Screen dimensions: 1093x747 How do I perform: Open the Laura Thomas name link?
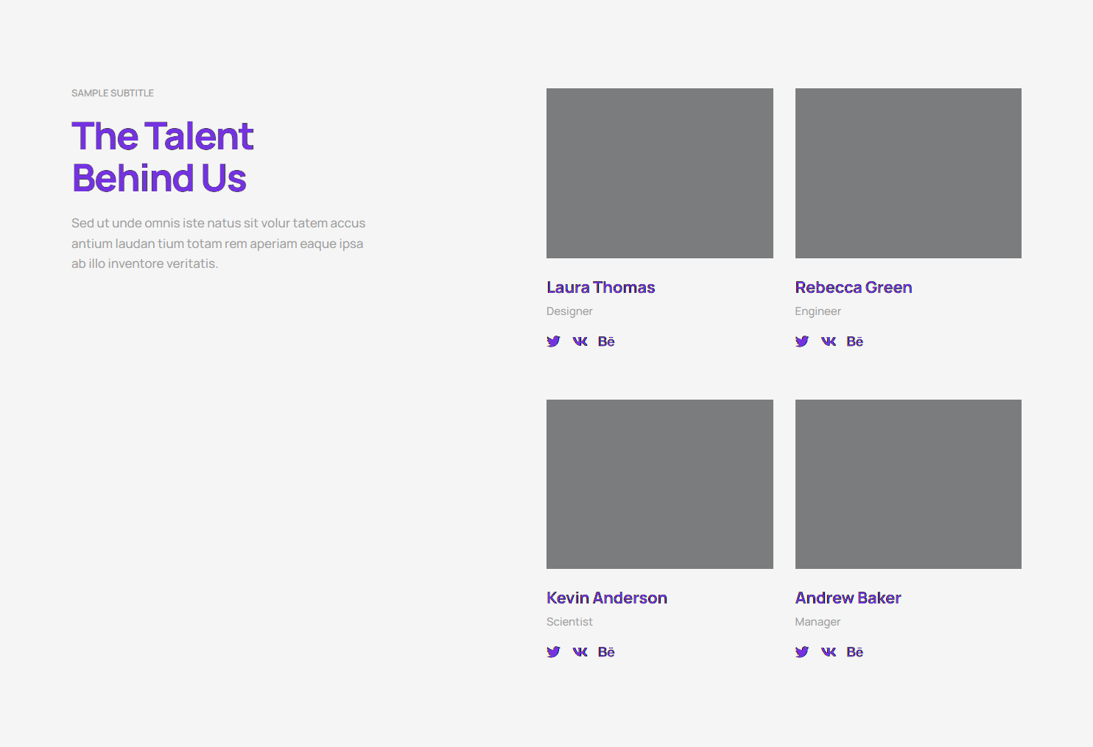(x=600, y=288)
